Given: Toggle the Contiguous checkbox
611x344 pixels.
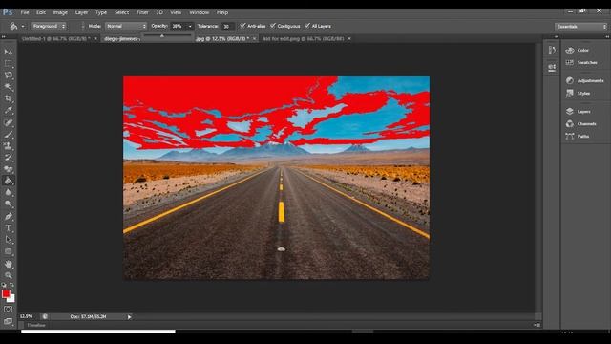Looking at the screenshot, I should tap(273, 26).
